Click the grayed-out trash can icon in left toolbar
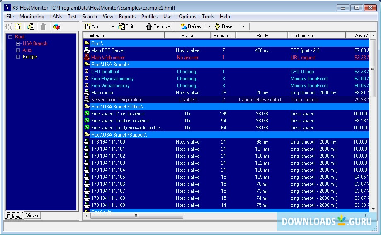This screenshot has height=235, width=381. (x=43, y=26)
